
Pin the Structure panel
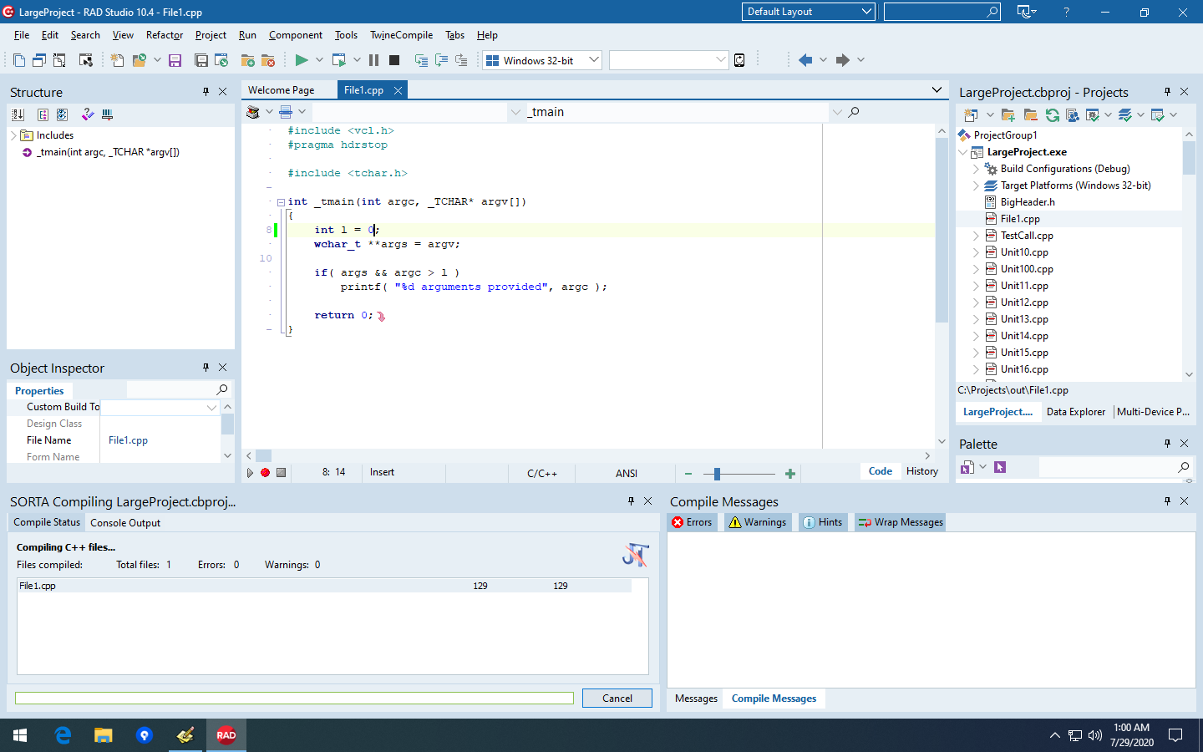pyautogui.click(x=206, y=92)
